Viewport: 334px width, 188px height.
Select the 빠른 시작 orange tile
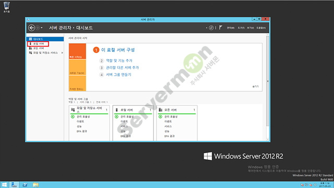tap(77, 51)
